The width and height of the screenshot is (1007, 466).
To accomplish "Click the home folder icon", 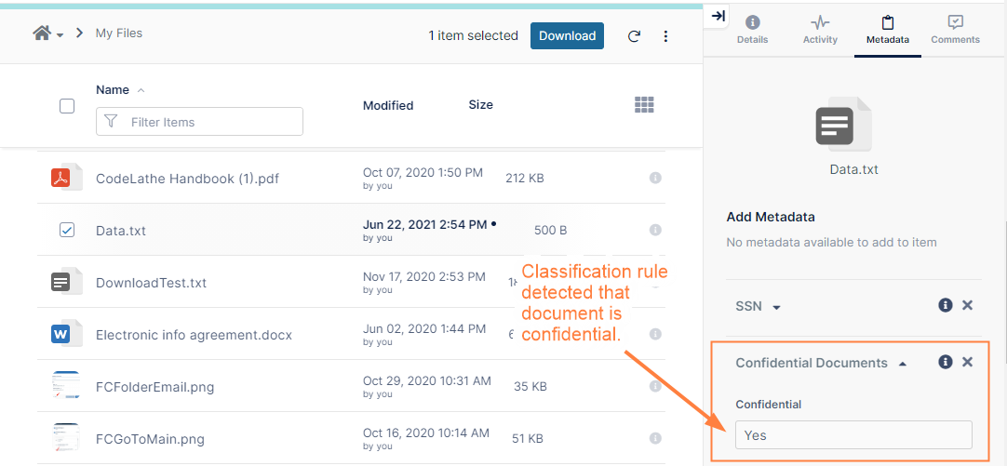I will click(x=42, y=33).
